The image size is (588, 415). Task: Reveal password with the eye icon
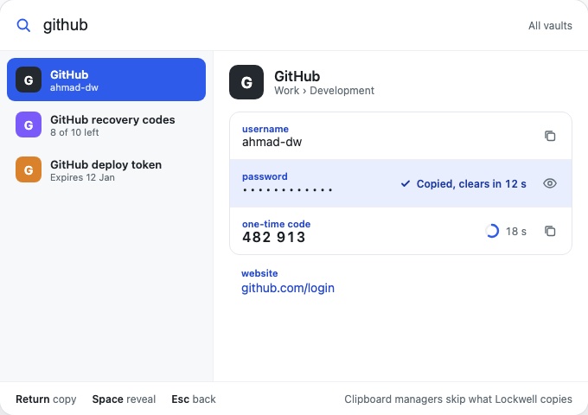(550, 183)
